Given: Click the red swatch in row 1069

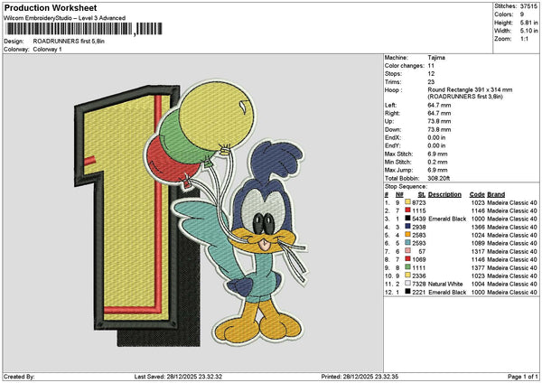Looking at the screenshot, I should click(x=407, y=259).
